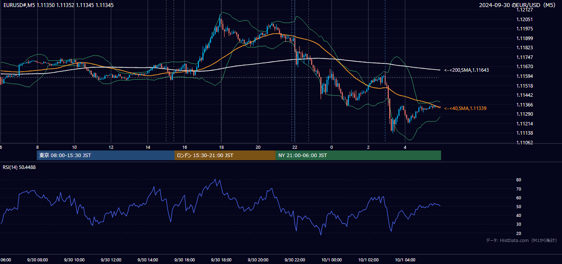Click price axis label 1.11366
This screenshot has width=562, height=264.
click(525, 105)
